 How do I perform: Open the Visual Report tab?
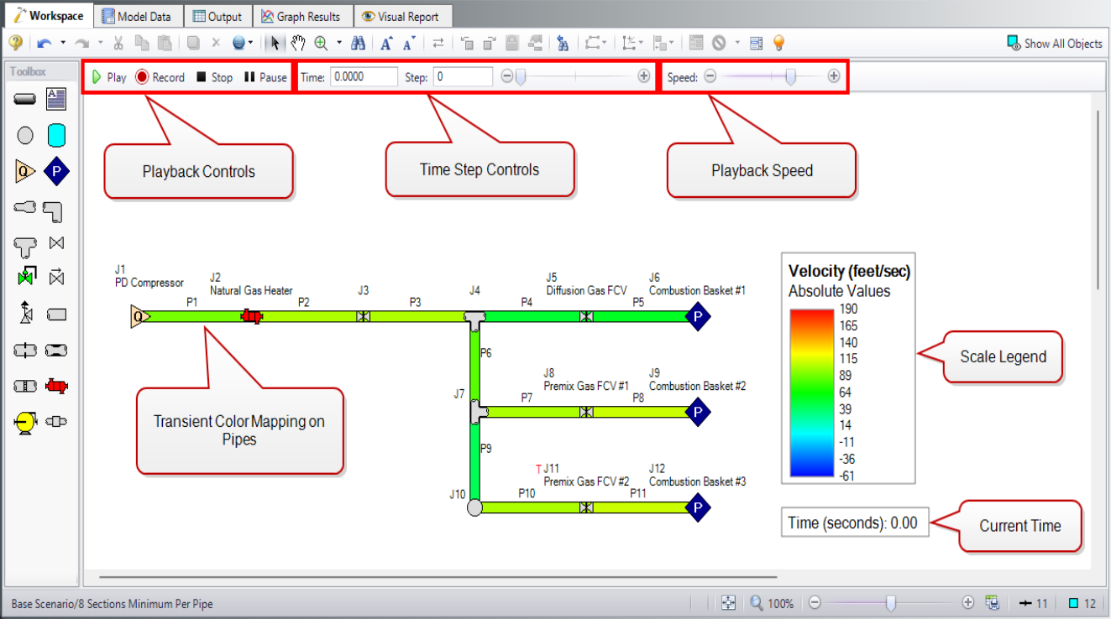tap(403, 14)
